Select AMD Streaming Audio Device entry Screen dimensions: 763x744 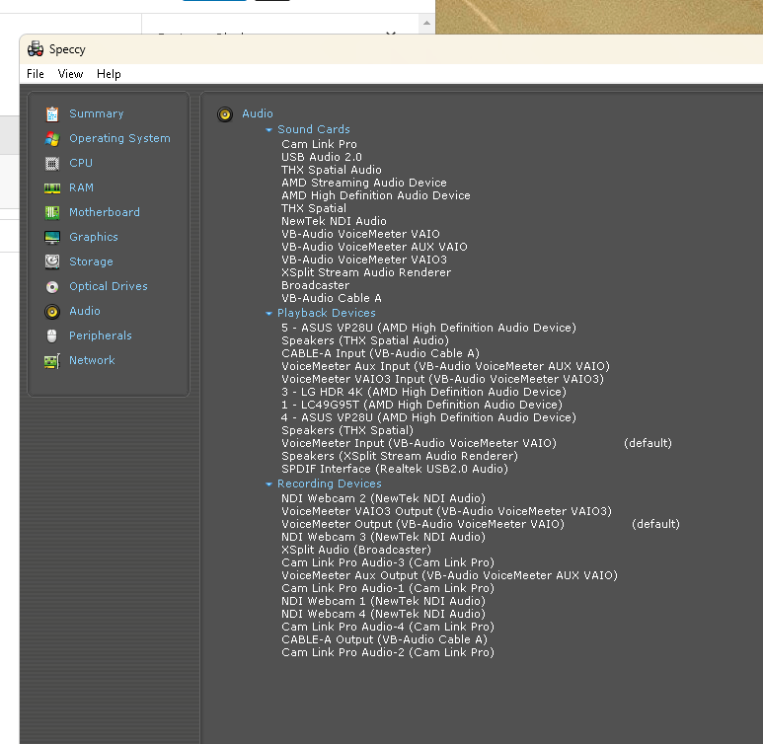(364, 183)
